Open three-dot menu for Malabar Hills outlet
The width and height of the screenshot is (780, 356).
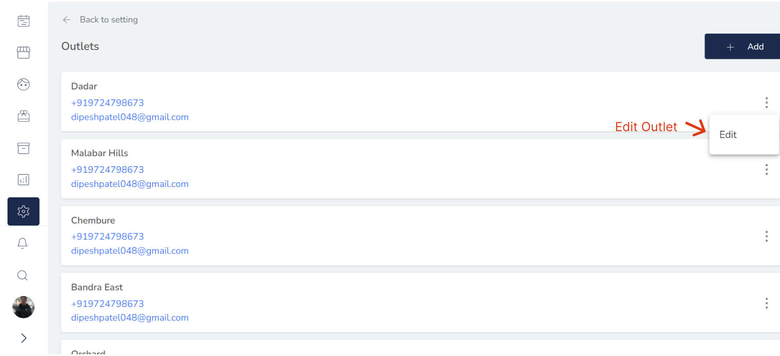(766, 169)
